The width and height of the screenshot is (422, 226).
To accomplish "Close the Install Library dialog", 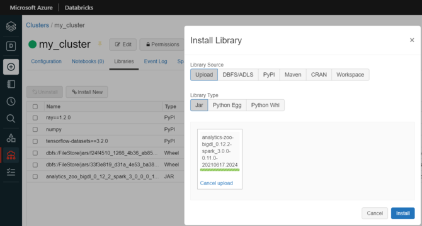I will tap(412, 40).
